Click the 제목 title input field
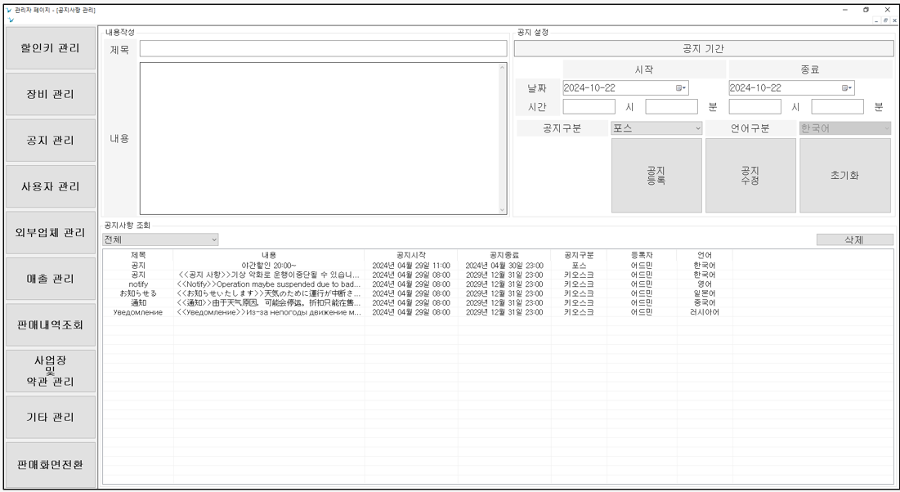Image resolution: width=900 pixels, height=492 pixels. coord(323,49)
